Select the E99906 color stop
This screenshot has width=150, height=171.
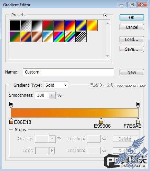click(101, 121)
